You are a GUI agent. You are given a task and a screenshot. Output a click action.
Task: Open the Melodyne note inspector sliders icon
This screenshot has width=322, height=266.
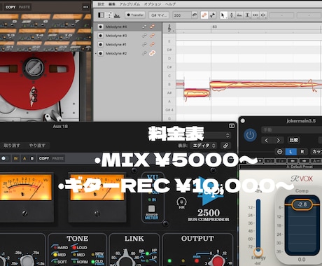108,15
